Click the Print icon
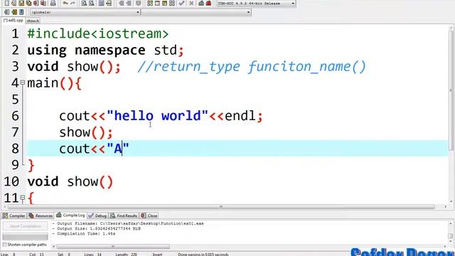Image resolution: width=455 pixels, height=256 pixels. pos(53,3)
